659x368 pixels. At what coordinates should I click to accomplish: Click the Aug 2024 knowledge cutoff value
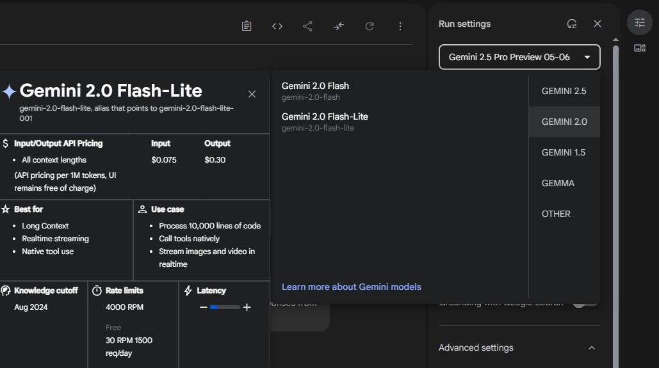click(x=31, y=307)
